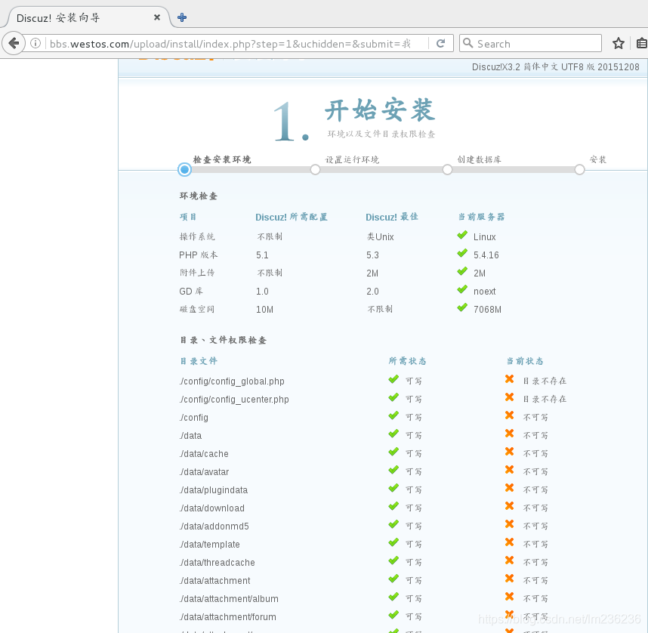Click the magnifier icon in Search box
The width and height of the screenshot is (648, 633).
[467, 43]
